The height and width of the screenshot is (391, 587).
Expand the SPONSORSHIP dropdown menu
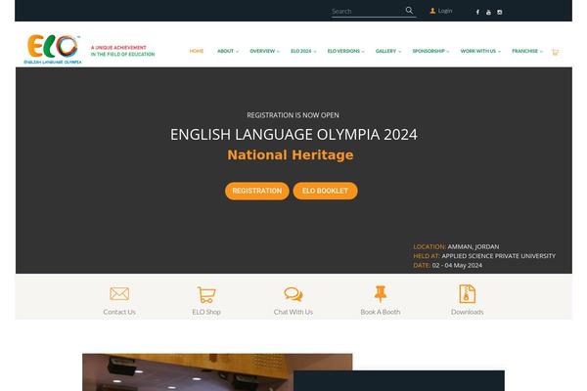430,51
